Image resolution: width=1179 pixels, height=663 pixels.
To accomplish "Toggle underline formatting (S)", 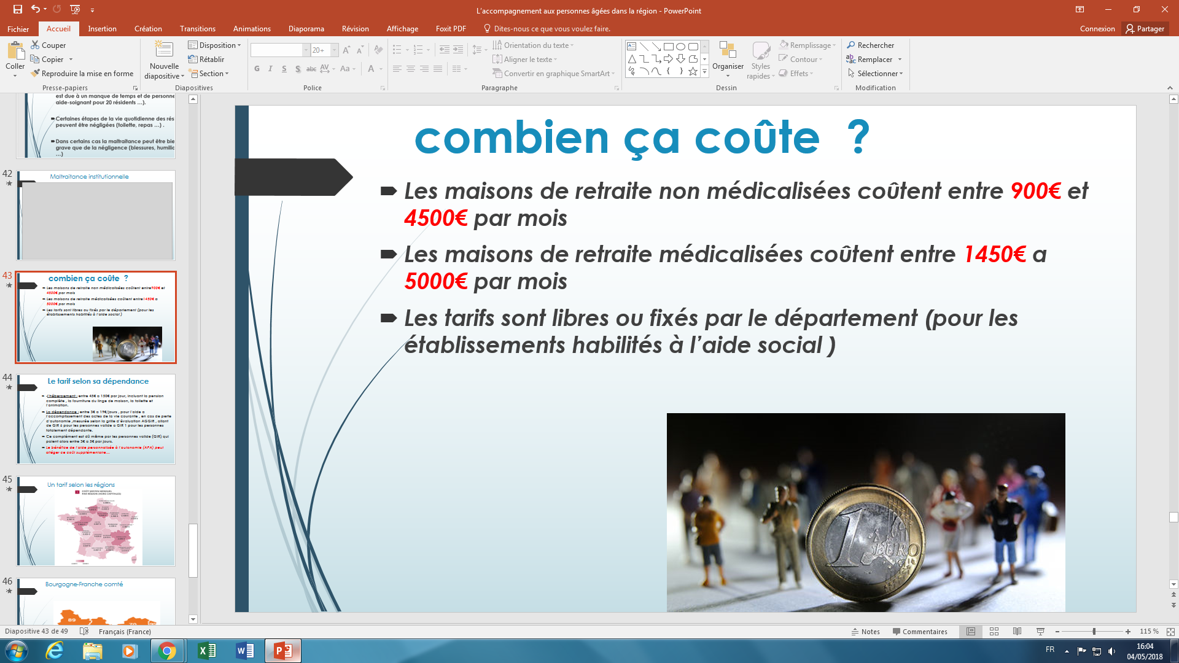I will [x=284, y=69].
